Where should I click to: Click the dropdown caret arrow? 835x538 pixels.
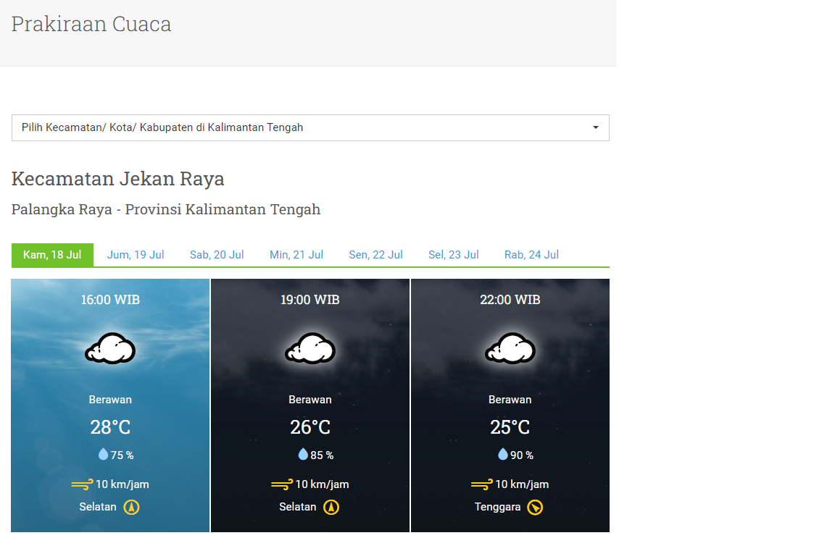point(596,127)
